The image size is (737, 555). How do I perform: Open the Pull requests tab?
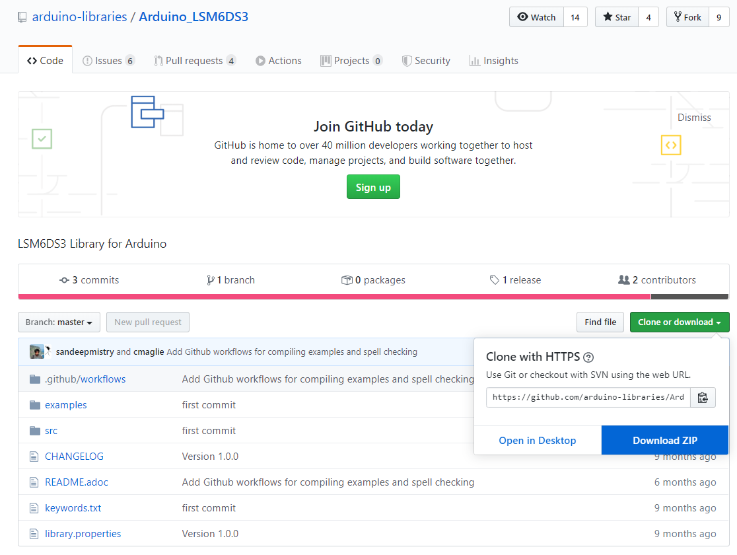click(x=195, y=61)
